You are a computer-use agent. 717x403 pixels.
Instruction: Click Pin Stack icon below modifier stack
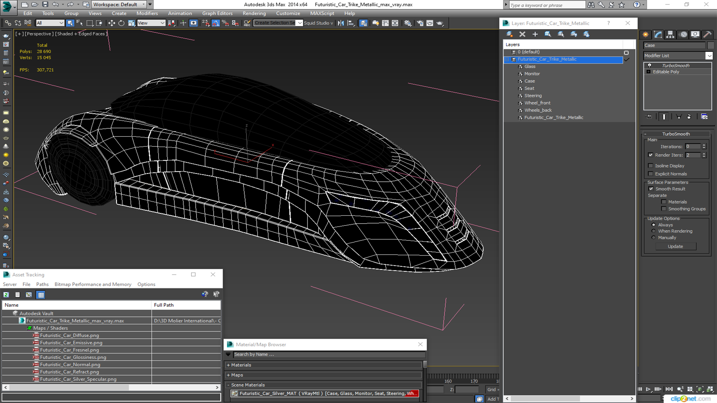coord(649,117)
